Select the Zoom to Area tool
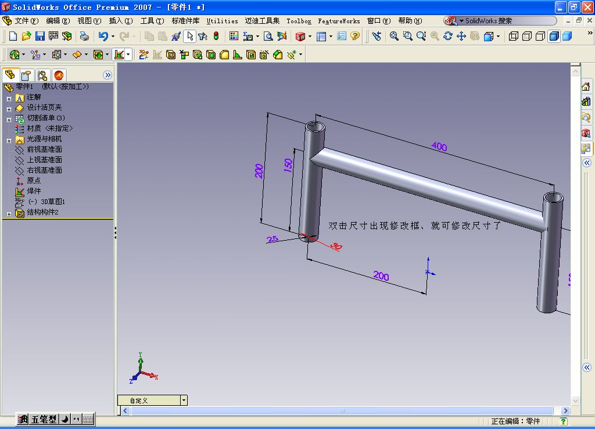 [408, 36]
